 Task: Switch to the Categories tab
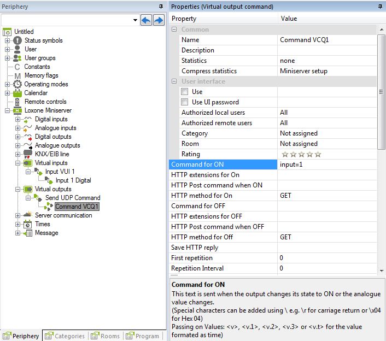click(x=65, y=336)
